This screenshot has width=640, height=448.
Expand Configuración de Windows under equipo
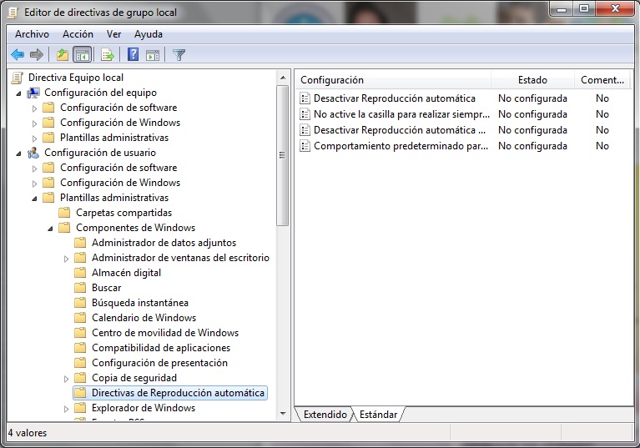35,123
